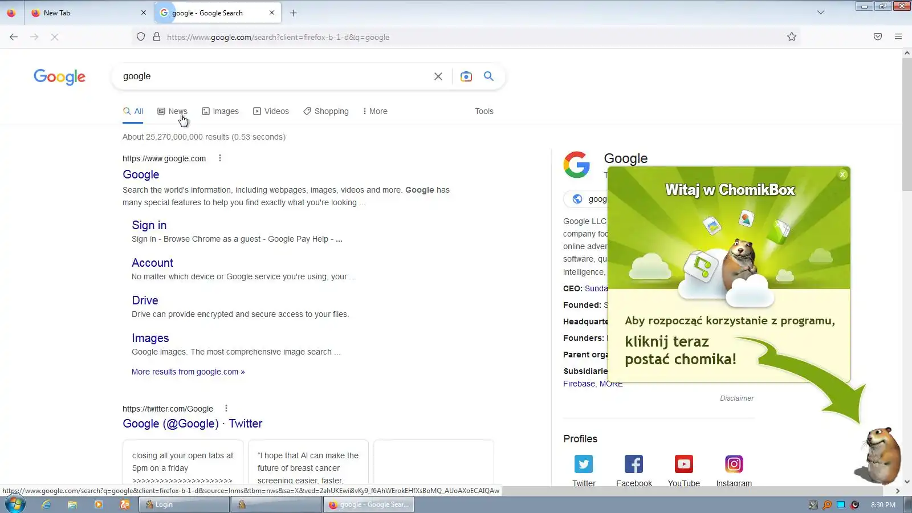Viewport: 912px width, 513px height.
Task: Switch to the Firefox taskbar window button
Action: (x=369, y=504)
